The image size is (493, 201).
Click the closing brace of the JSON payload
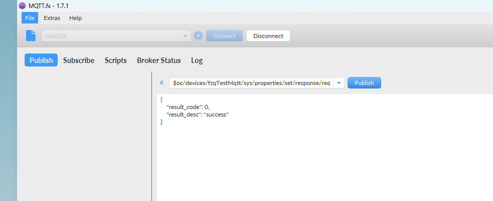click(x=161, y=122)
